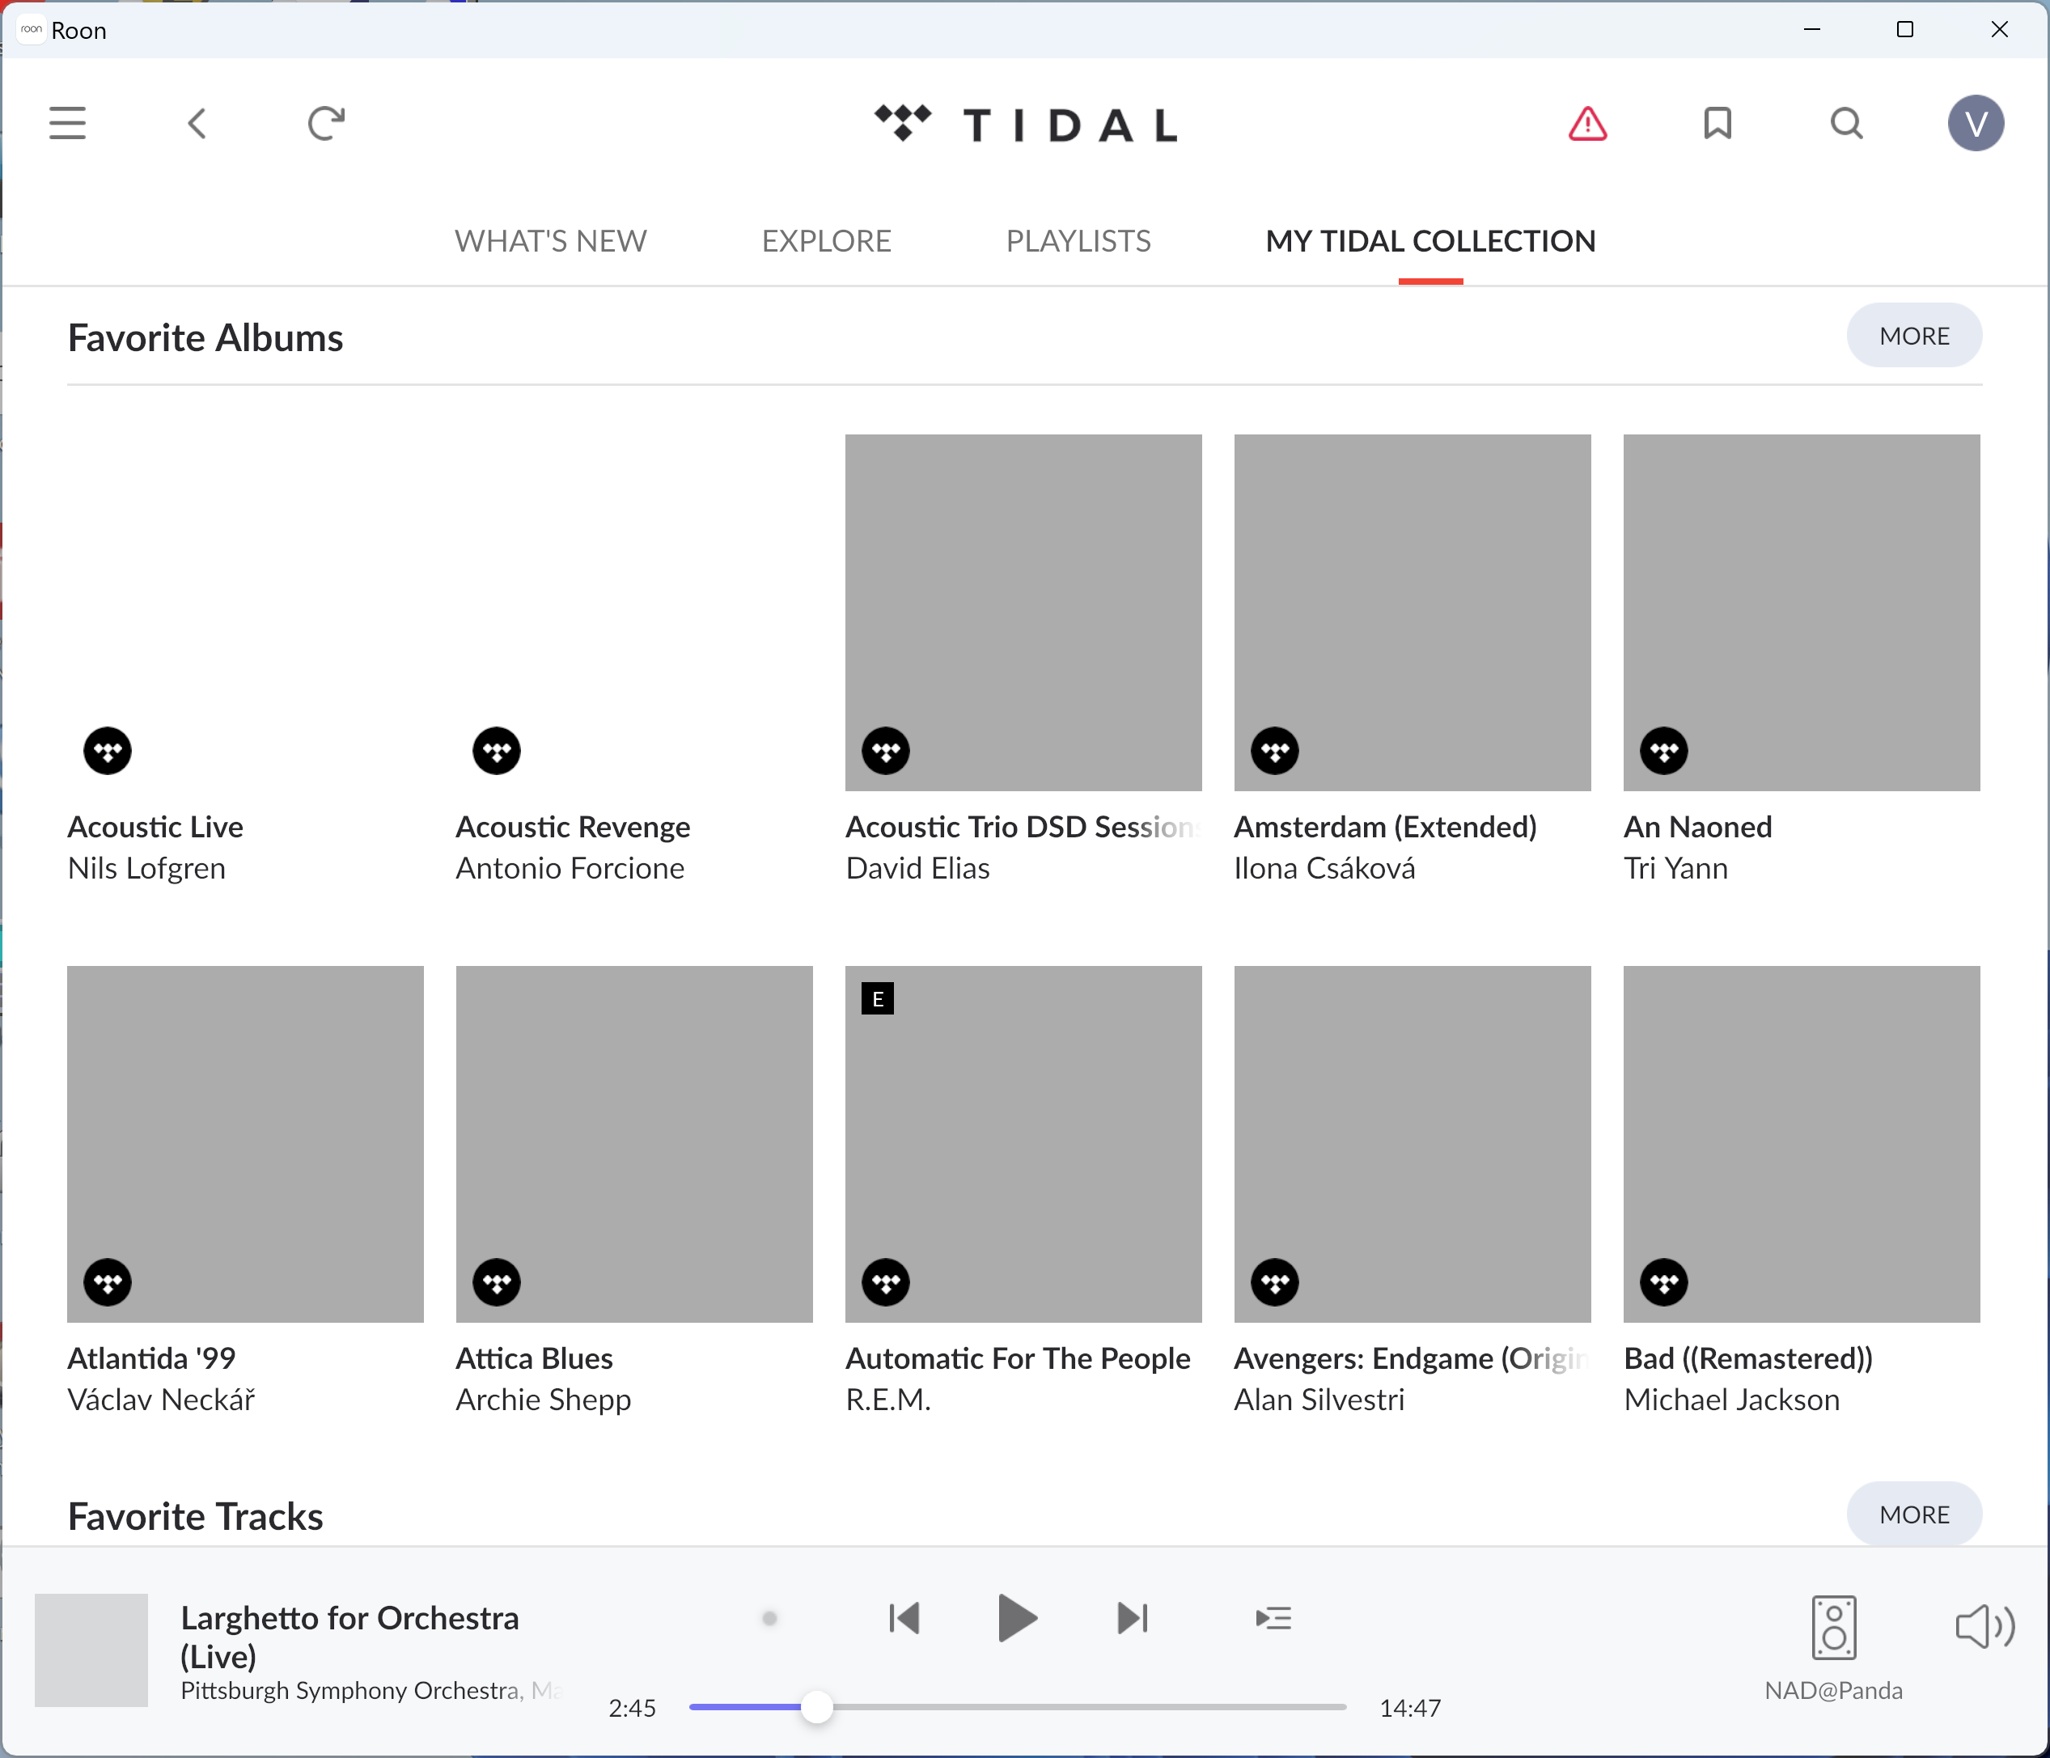This screenshot has height=1758, width=2050.
Task: Open the Avengers: Endgame album cover
Action: [x=1412, y=1145]
